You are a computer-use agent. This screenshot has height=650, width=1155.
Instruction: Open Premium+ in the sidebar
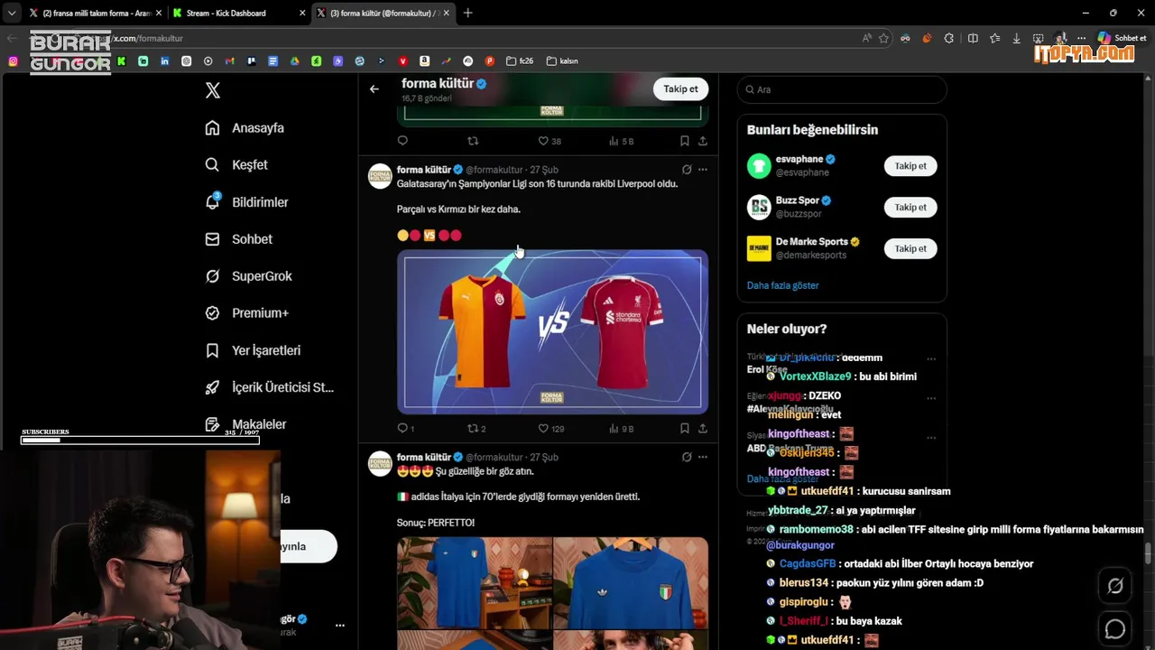click(246, 313)
